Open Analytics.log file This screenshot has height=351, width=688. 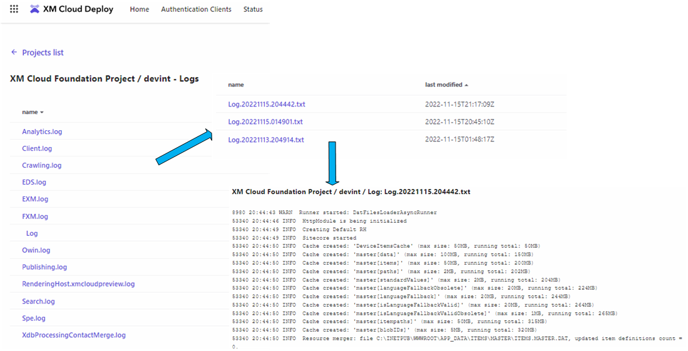click(42, 131)
